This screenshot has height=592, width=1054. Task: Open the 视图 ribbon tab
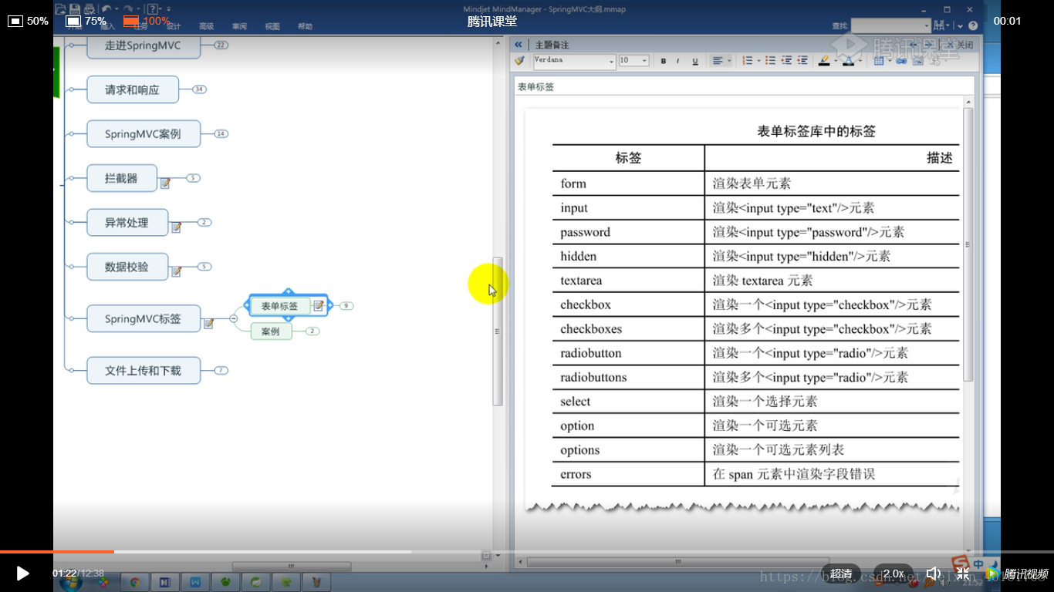tap(272, 27)
